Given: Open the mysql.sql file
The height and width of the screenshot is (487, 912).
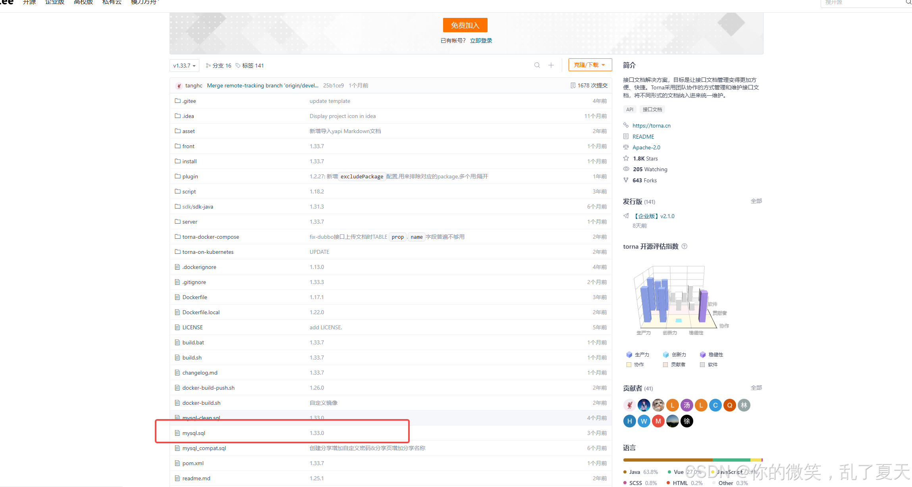Looking at the screenshot, I should click(x=194, y=433).
